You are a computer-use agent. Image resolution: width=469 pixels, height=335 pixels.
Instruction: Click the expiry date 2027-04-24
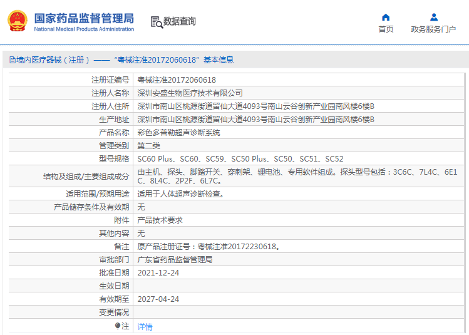point(158,299)
